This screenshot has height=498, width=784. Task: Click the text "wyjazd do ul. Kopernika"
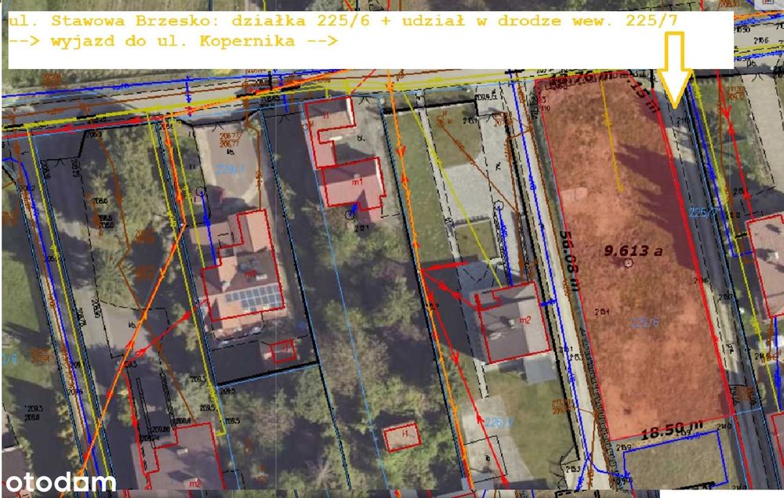[x=173, y=41]
